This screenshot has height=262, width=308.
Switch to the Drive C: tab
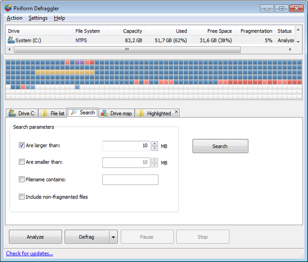tap(22, 113)
